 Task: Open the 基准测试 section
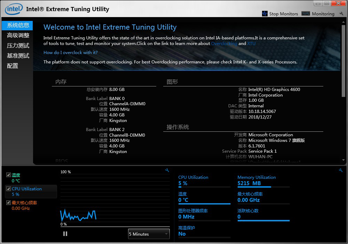pyautogui.click(x=18, y=55)
